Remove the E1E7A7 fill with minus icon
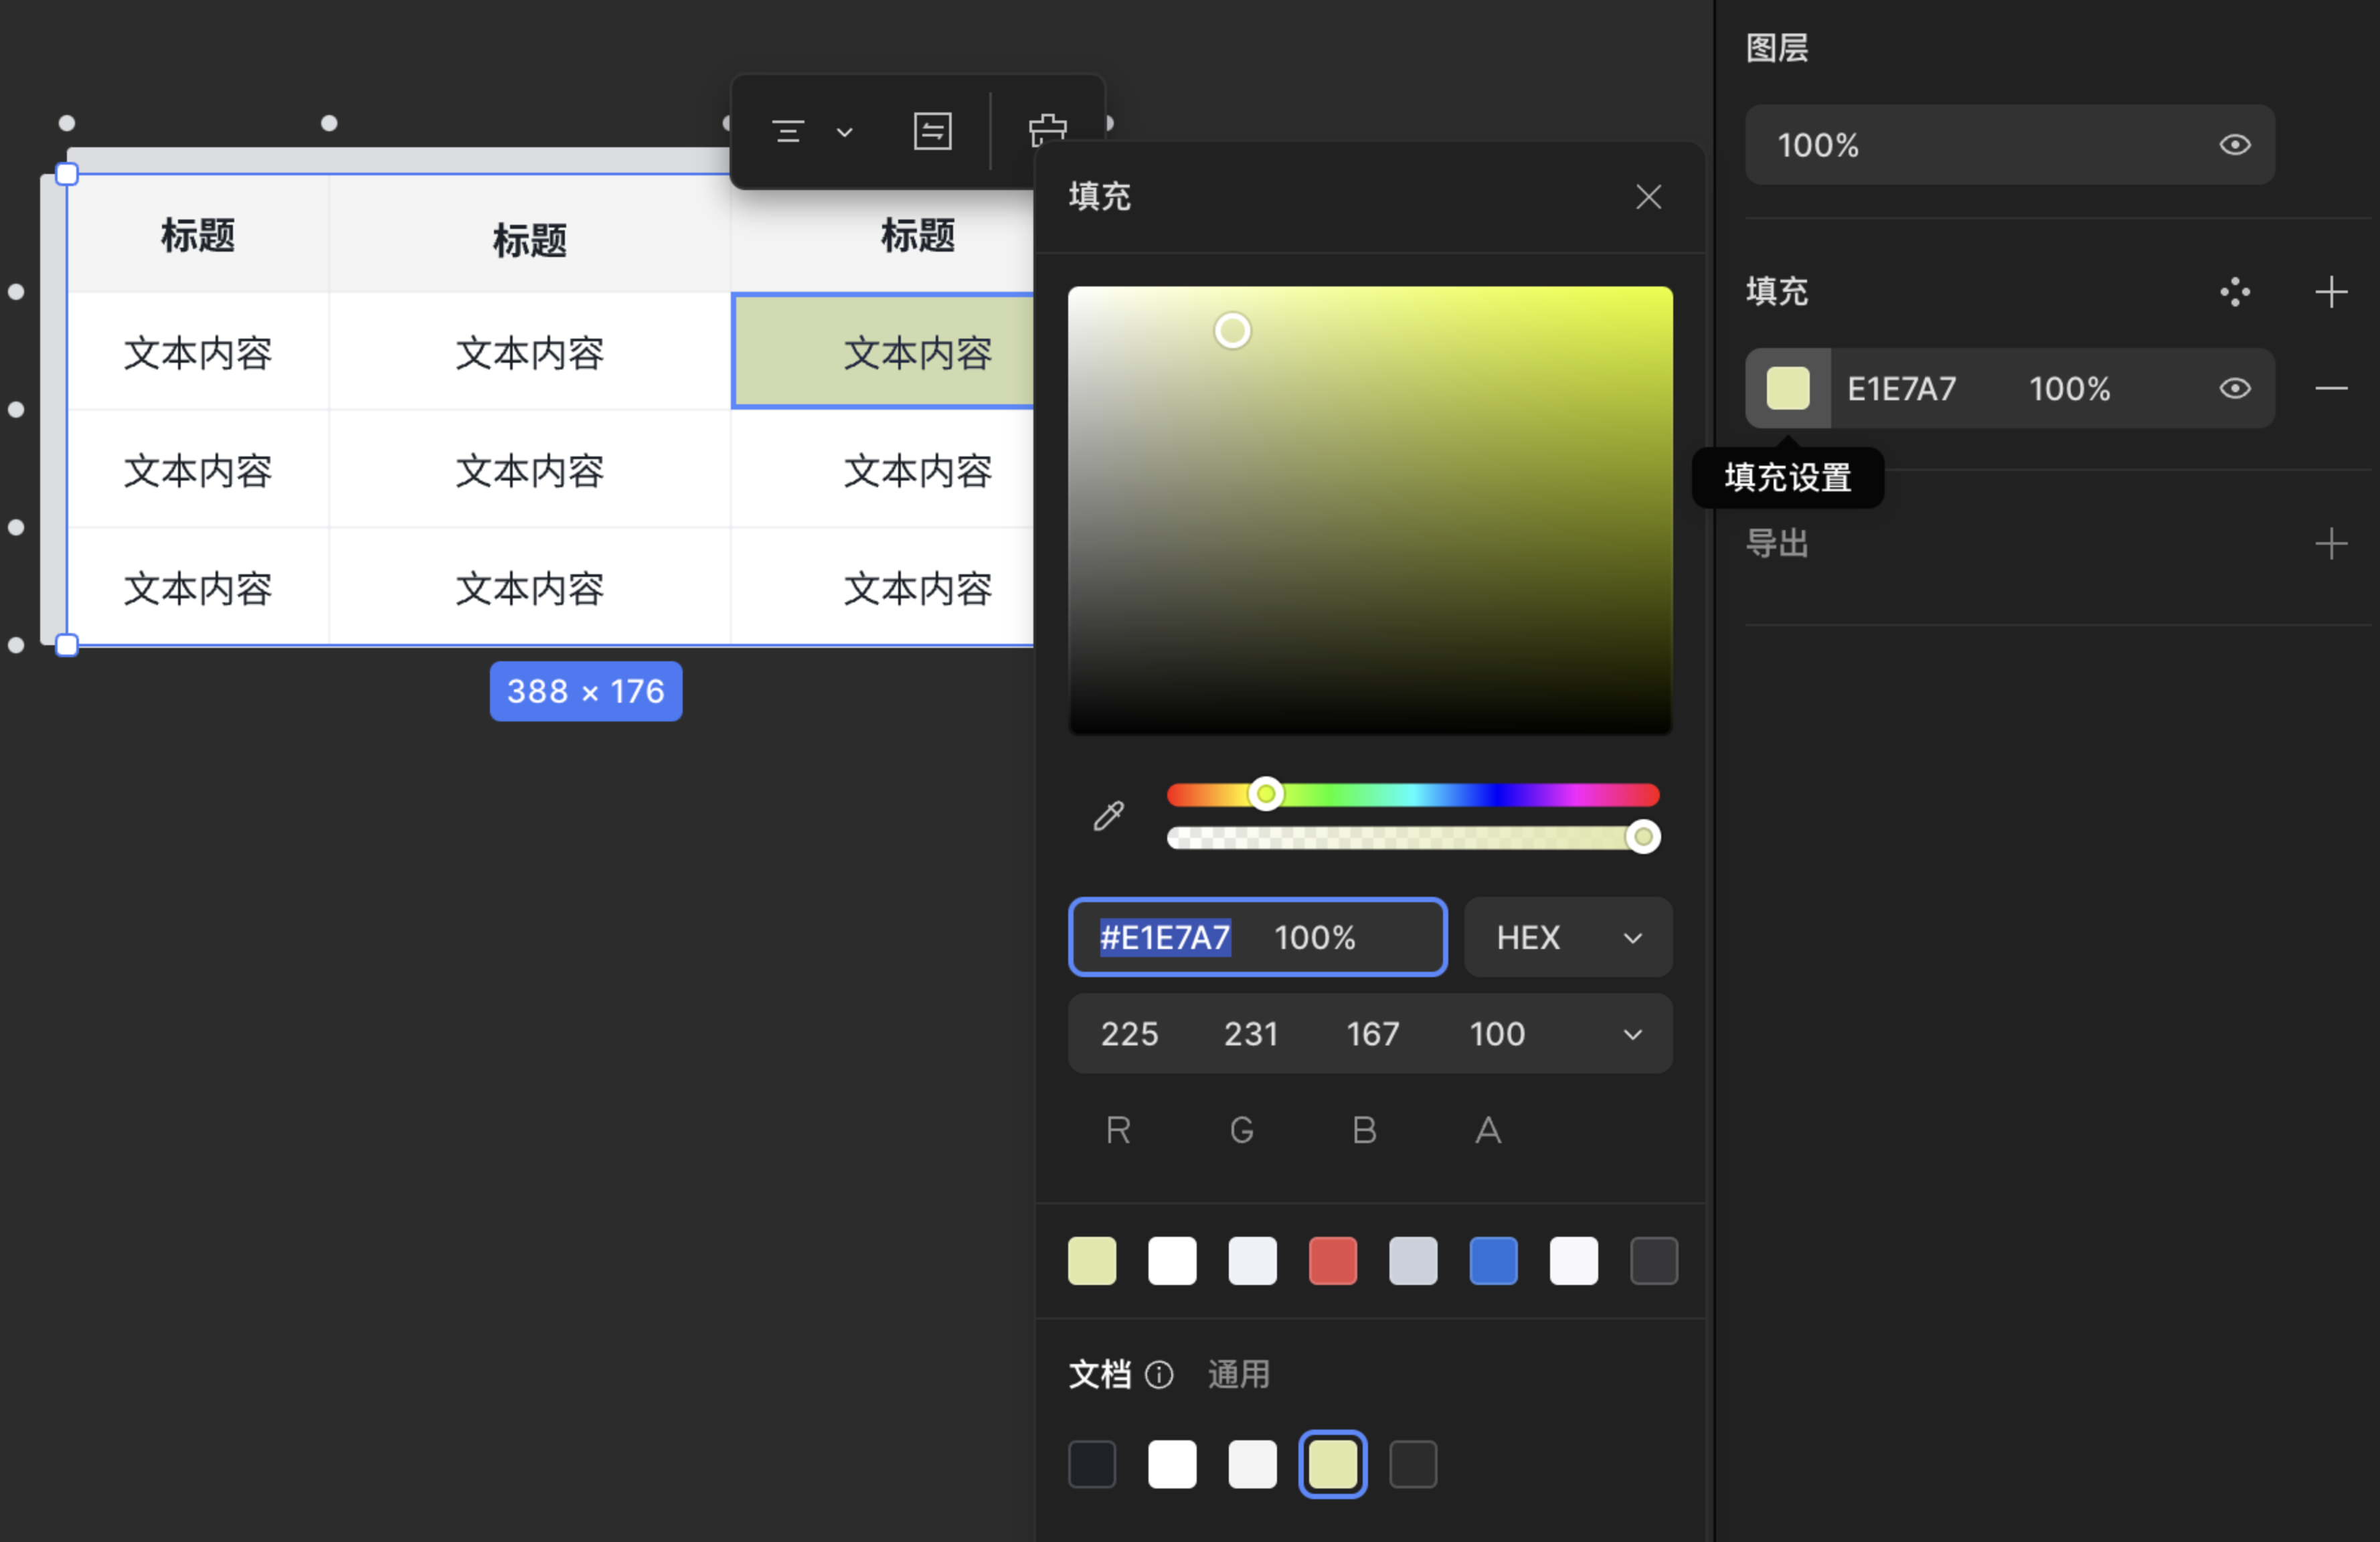 click(2331, 388)
